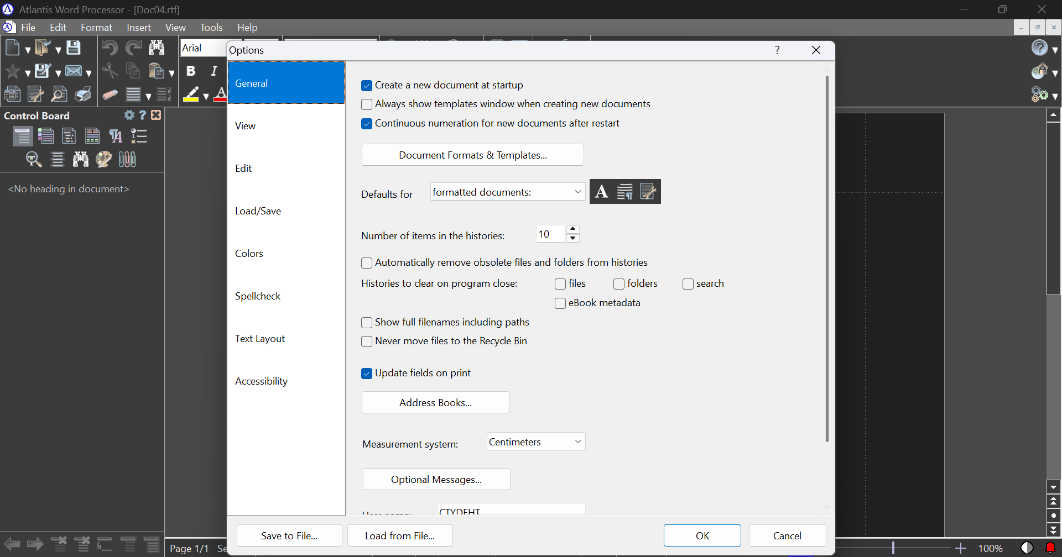Screen dimensions: 1062x557
Task: Click the Paste clipboard icon
Action: point(157,71)
